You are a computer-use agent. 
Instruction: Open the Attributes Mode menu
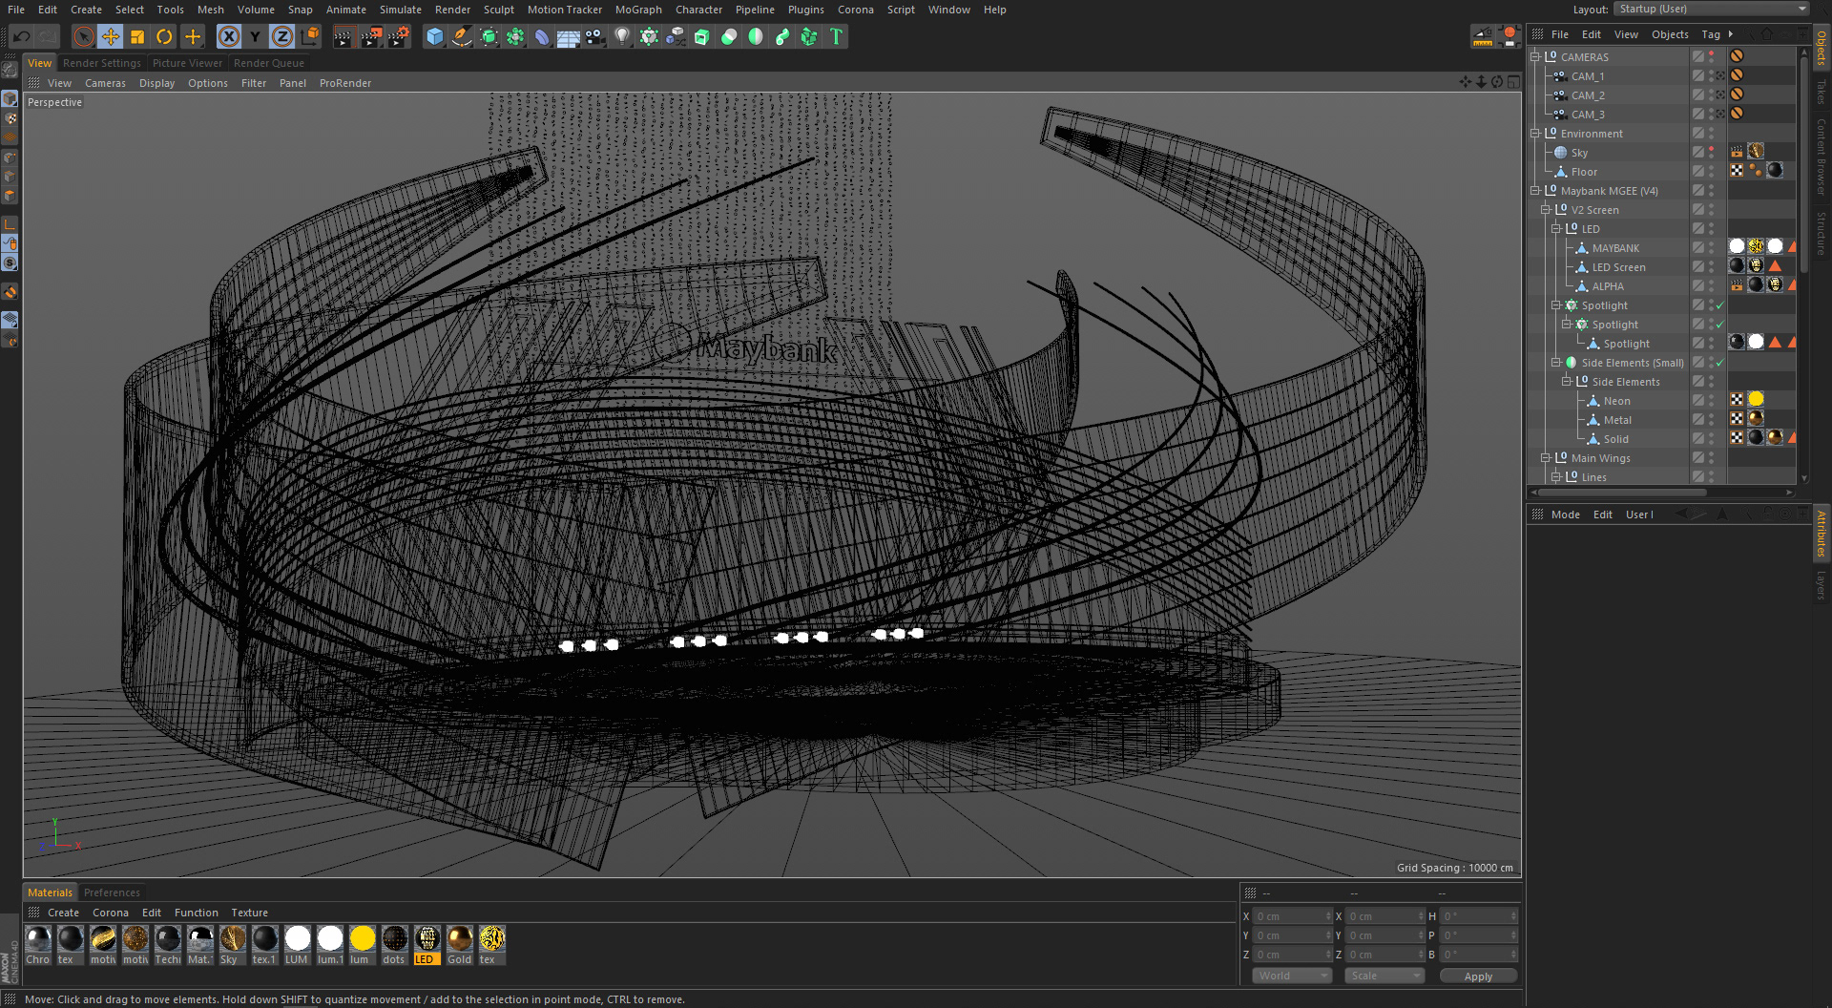coord(1565,514)
